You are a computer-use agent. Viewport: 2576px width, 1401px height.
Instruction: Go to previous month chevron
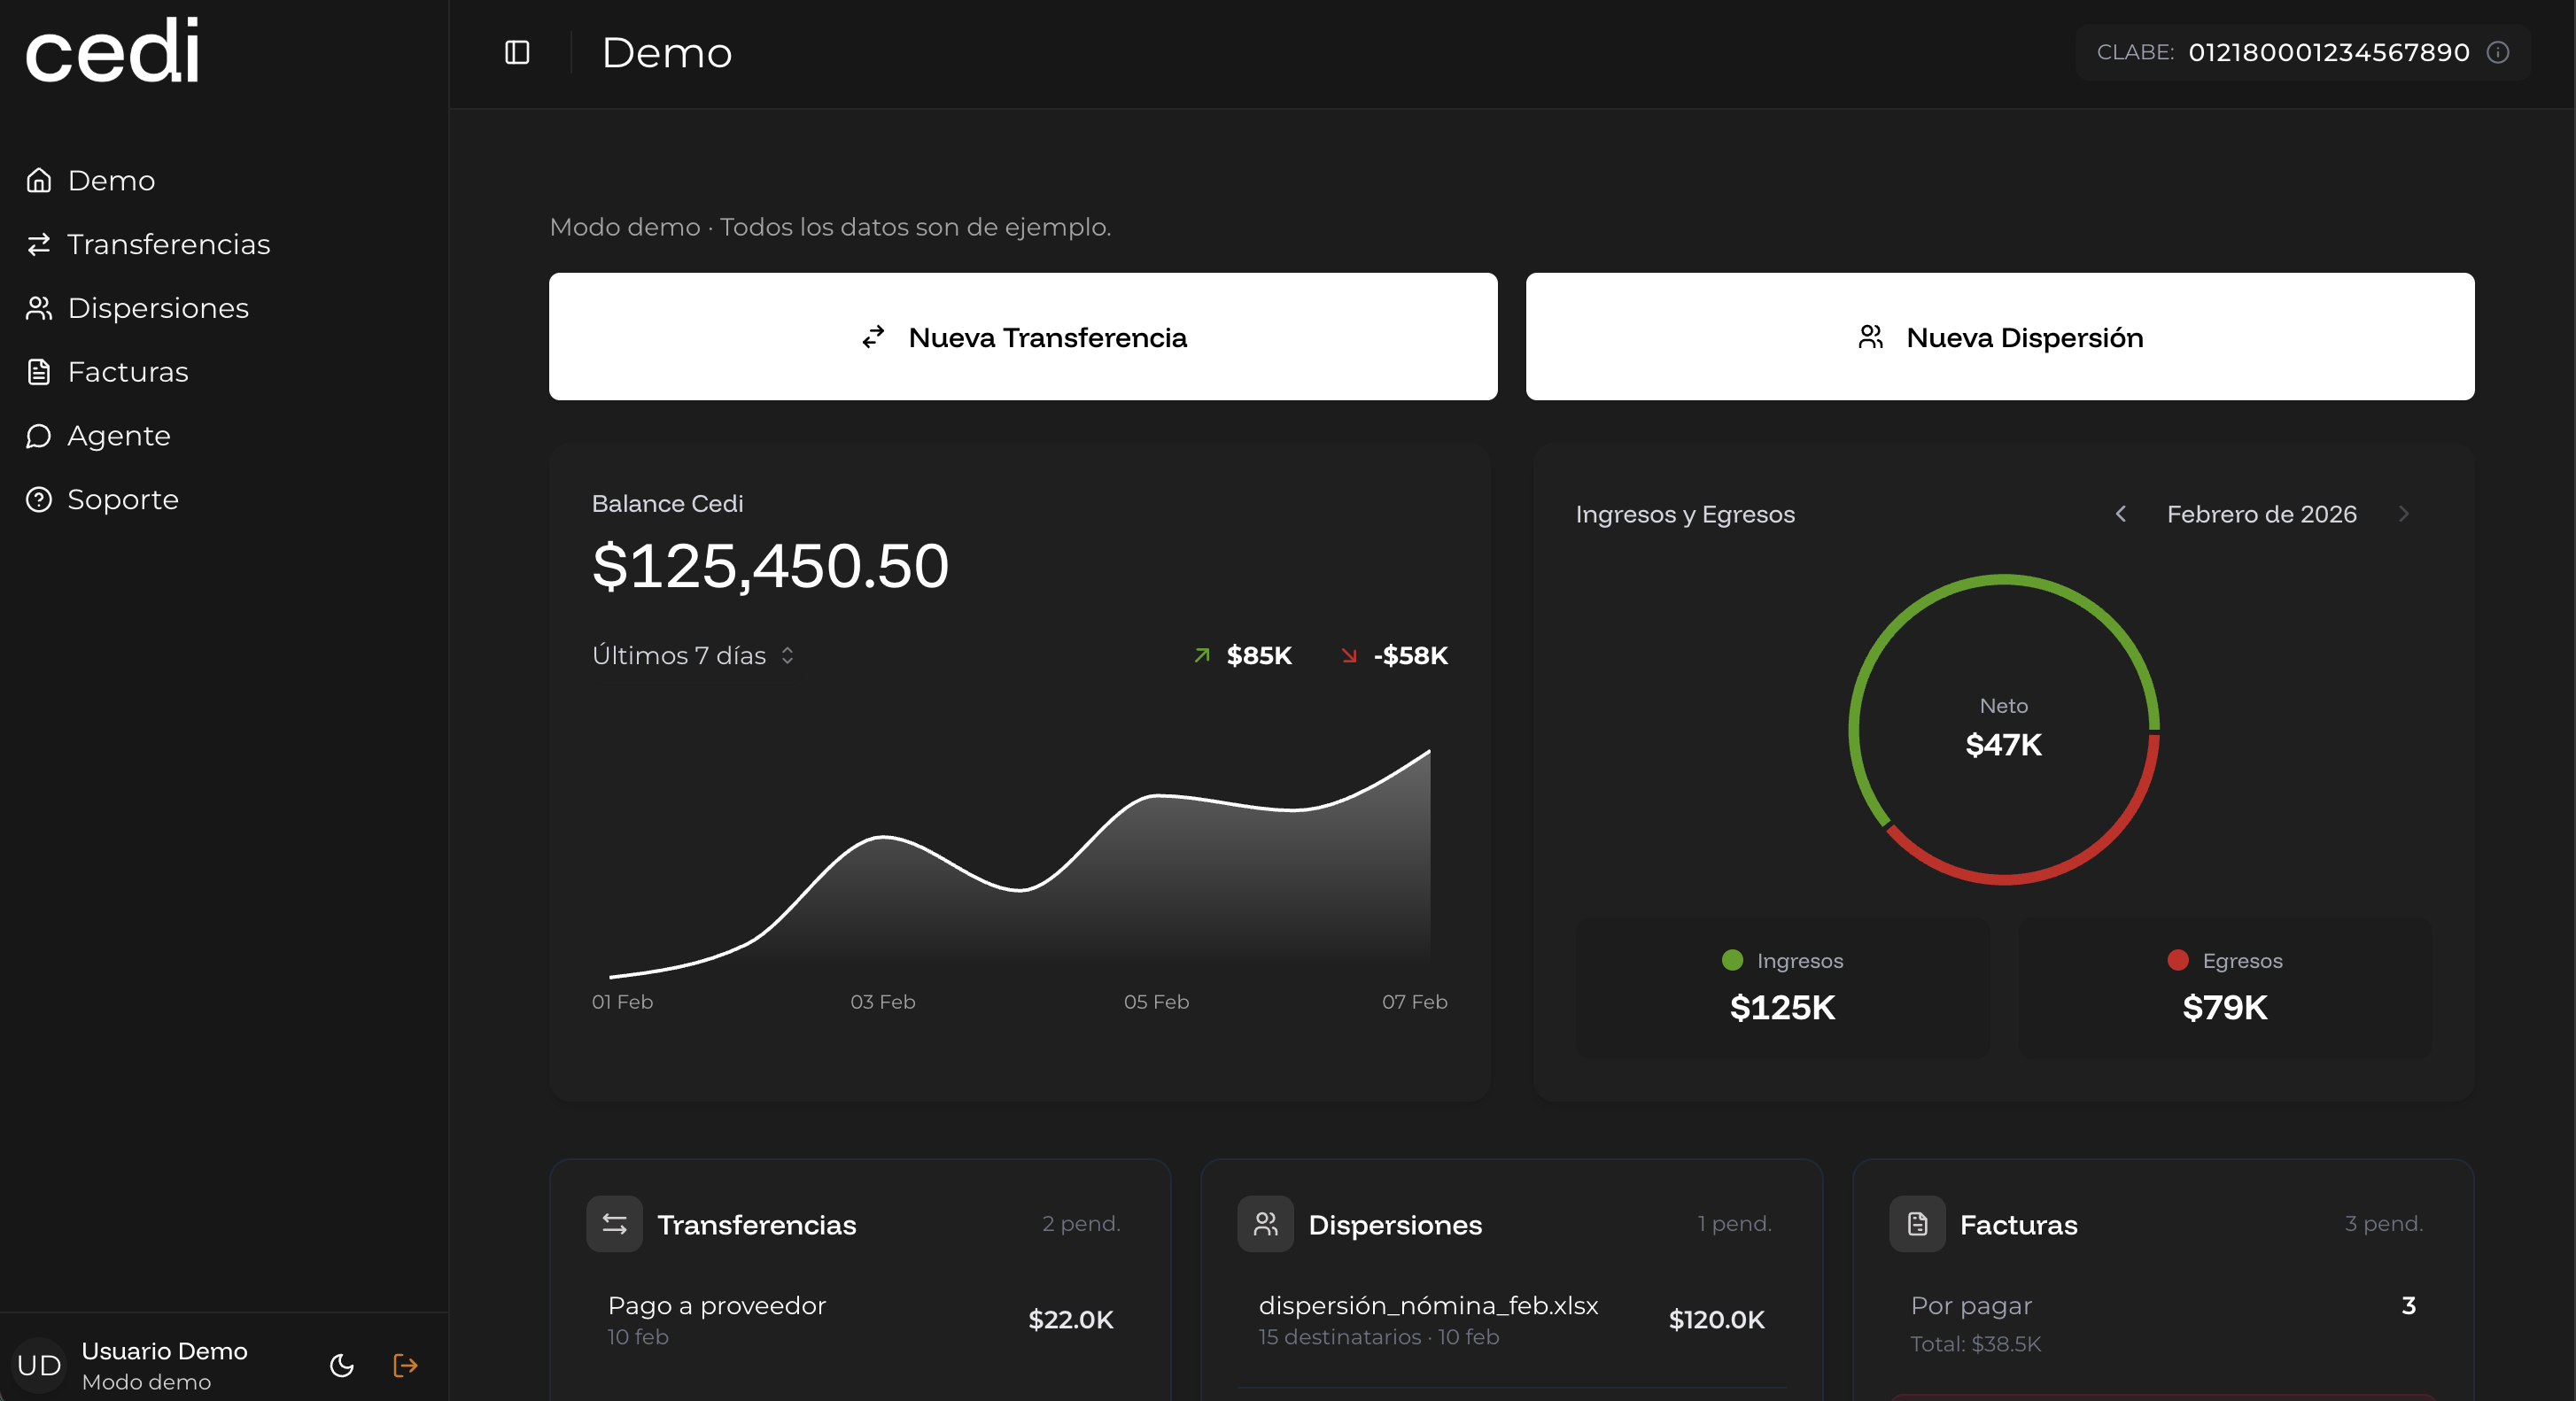click(x=2120, y=514)
